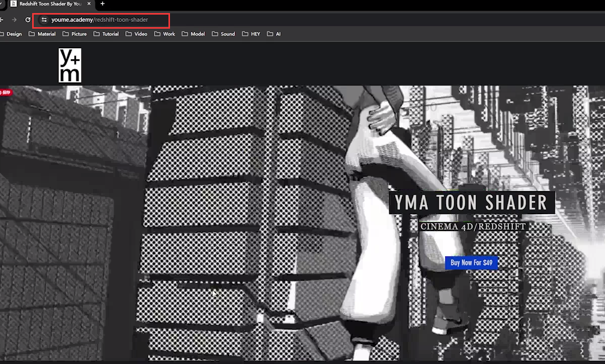Open the Design bookmarks folder
Image resolution: width=605 pixels, height=364 pixels.
tap(11, 34)
